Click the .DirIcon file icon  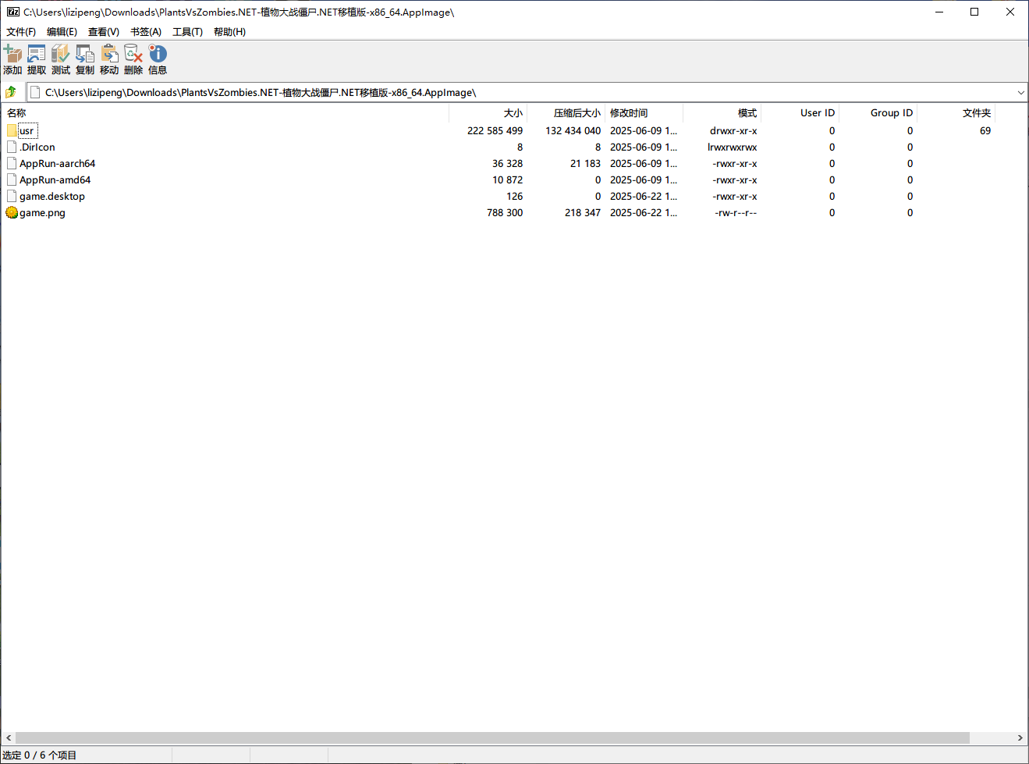pyautogui.click(x=12, y=147)
